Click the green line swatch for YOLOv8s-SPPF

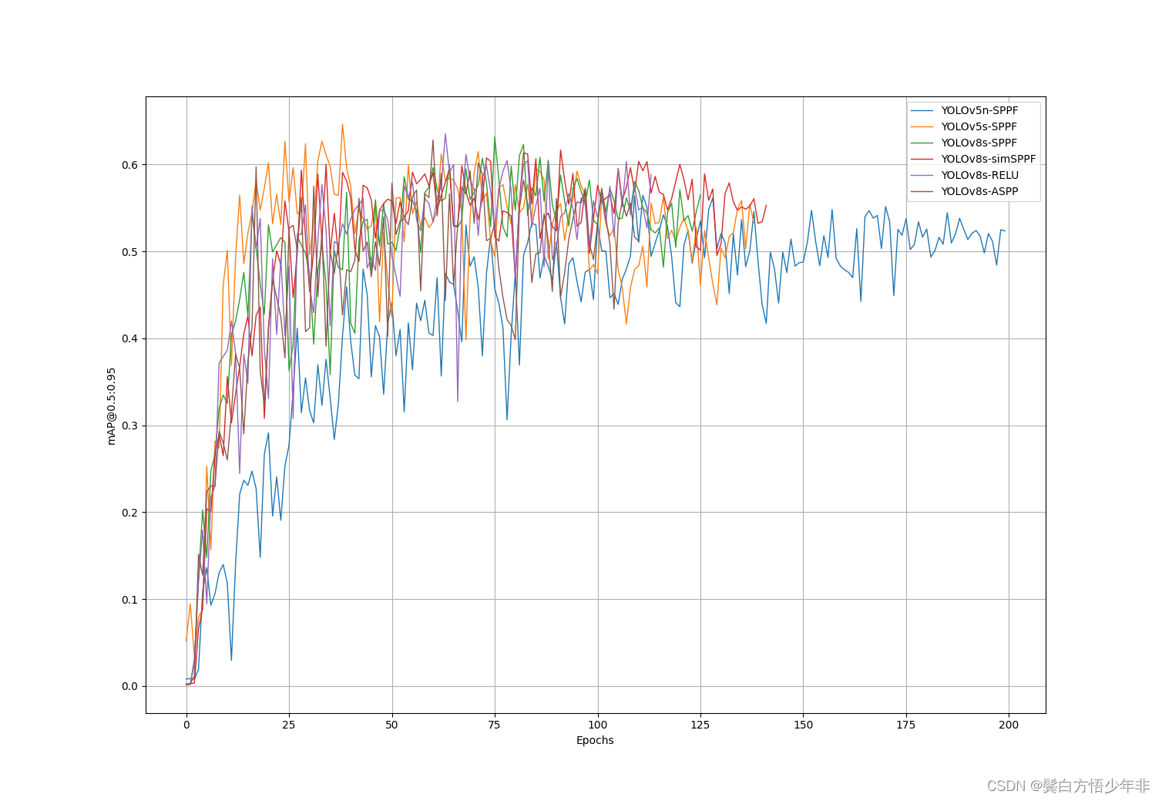click(x=922, y=143)
